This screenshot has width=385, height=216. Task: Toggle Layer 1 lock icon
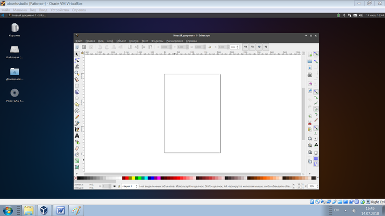pos(119,186)
